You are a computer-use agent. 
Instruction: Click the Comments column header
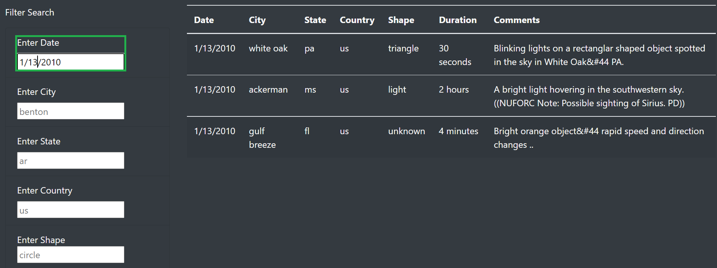click(516, 20)
